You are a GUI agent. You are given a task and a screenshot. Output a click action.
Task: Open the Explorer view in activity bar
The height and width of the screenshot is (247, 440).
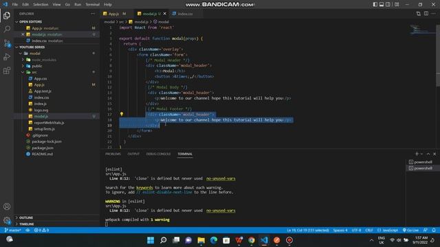tap(7, 15)
